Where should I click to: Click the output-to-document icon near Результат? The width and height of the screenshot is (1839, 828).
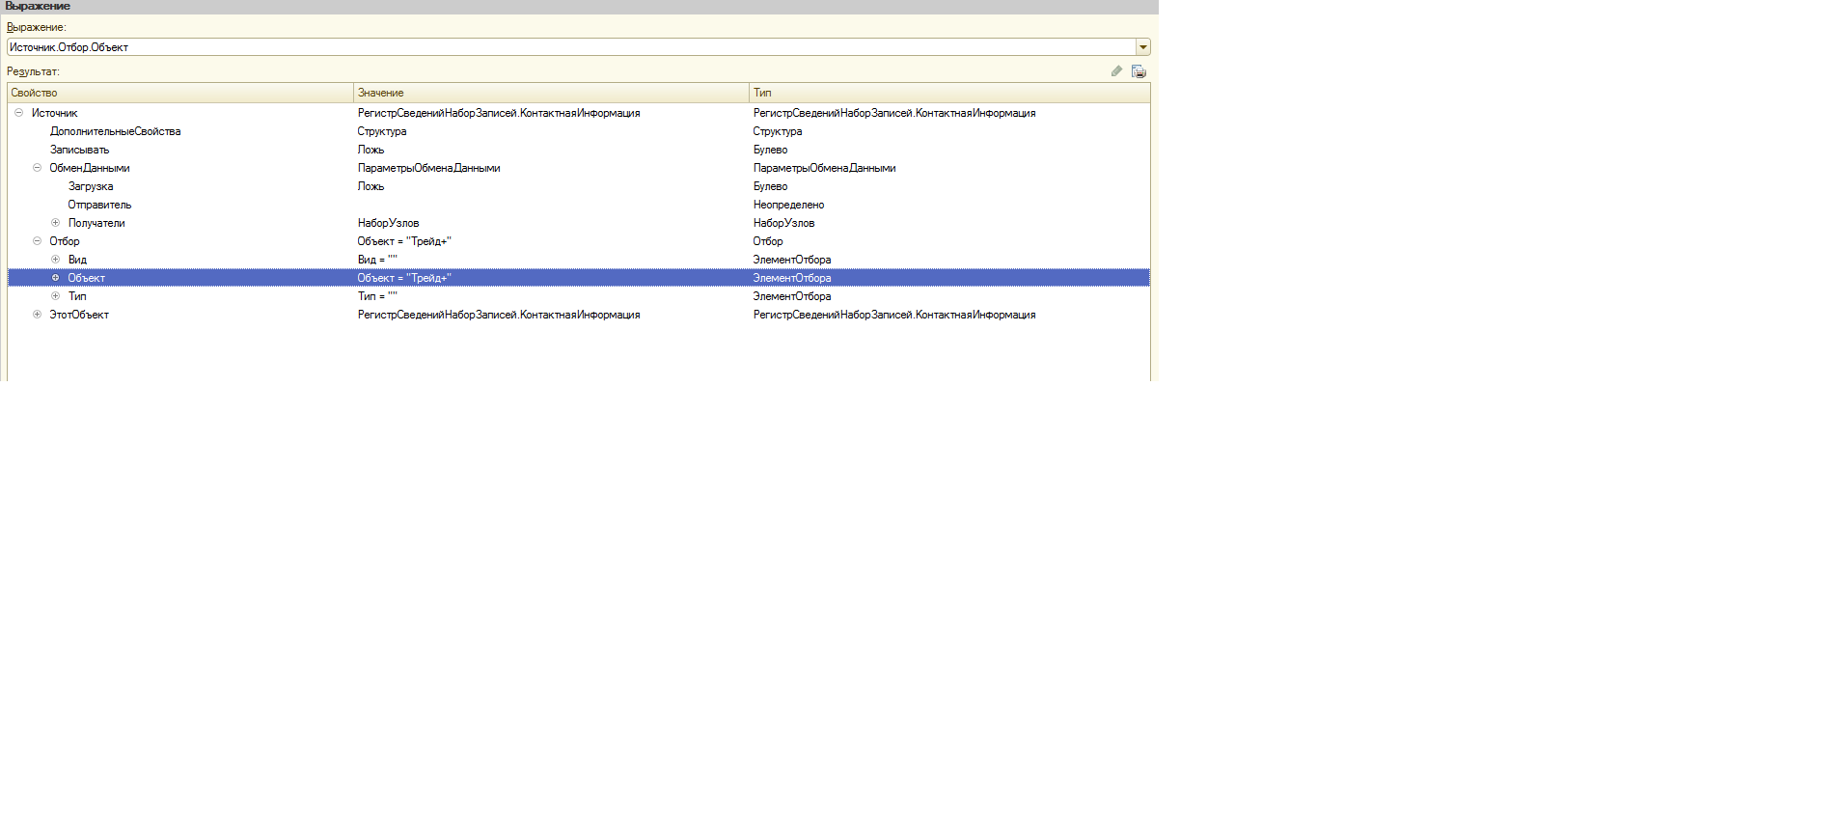[1139, 71]
